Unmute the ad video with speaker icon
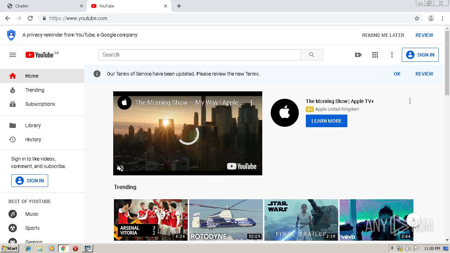This screenshot has width=450, height=253. (120, 168)
